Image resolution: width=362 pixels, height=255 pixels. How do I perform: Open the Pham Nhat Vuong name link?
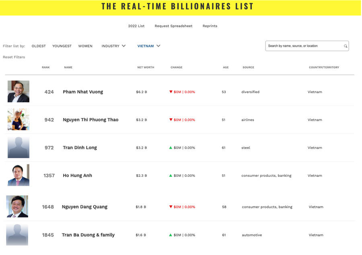click(83, 92)
